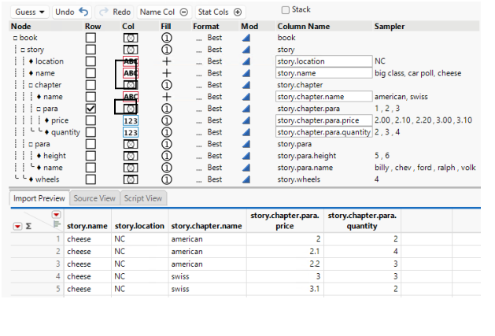
Task: Click the Mod triangle icon for story.chapter.para.price
Action: (x=246, y=120)
